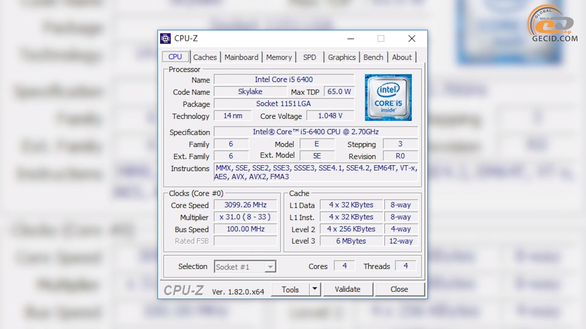This screenshot has height=329, width=586.
Task: Open the Tools dropdown arrow
Action: tap(315, 289)
